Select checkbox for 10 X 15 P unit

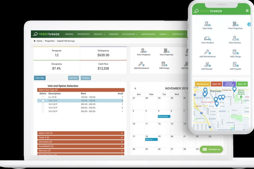(43, 101)
